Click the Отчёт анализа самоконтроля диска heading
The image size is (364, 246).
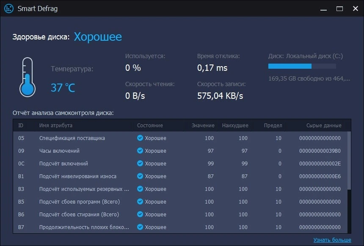(x=63, y=113)
